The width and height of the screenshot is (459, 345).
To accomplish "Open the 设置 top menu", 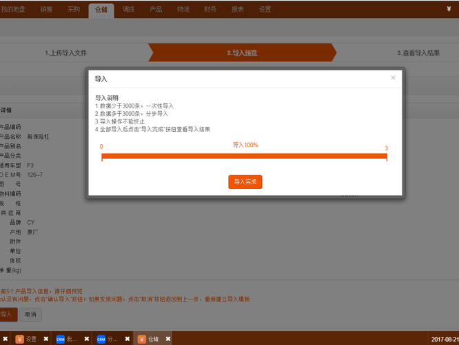I will pyautogui.click(x=265, y=10).
